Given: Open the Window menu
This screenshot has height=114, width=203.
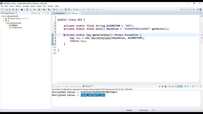Looking at the screenshot, I should coord(50,6).
